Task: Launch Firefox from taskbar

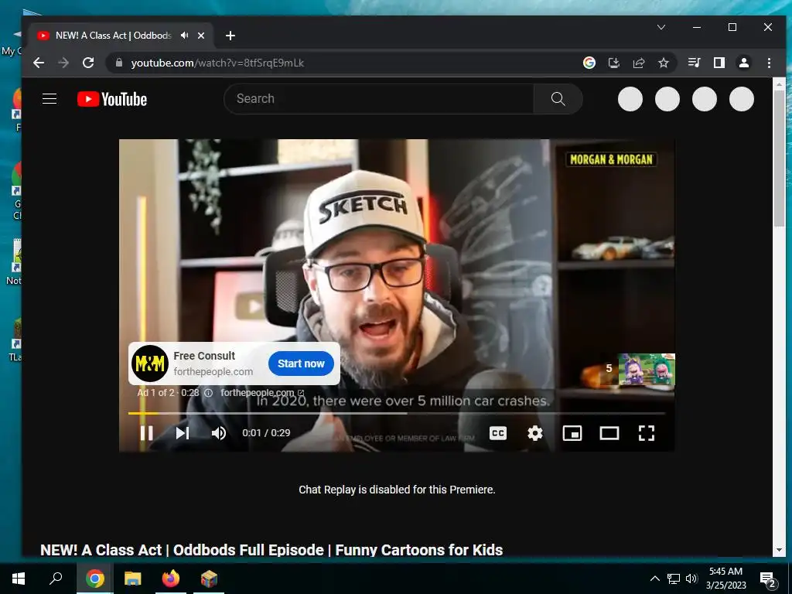Action: pyautogui.click(x=171, y=579)
